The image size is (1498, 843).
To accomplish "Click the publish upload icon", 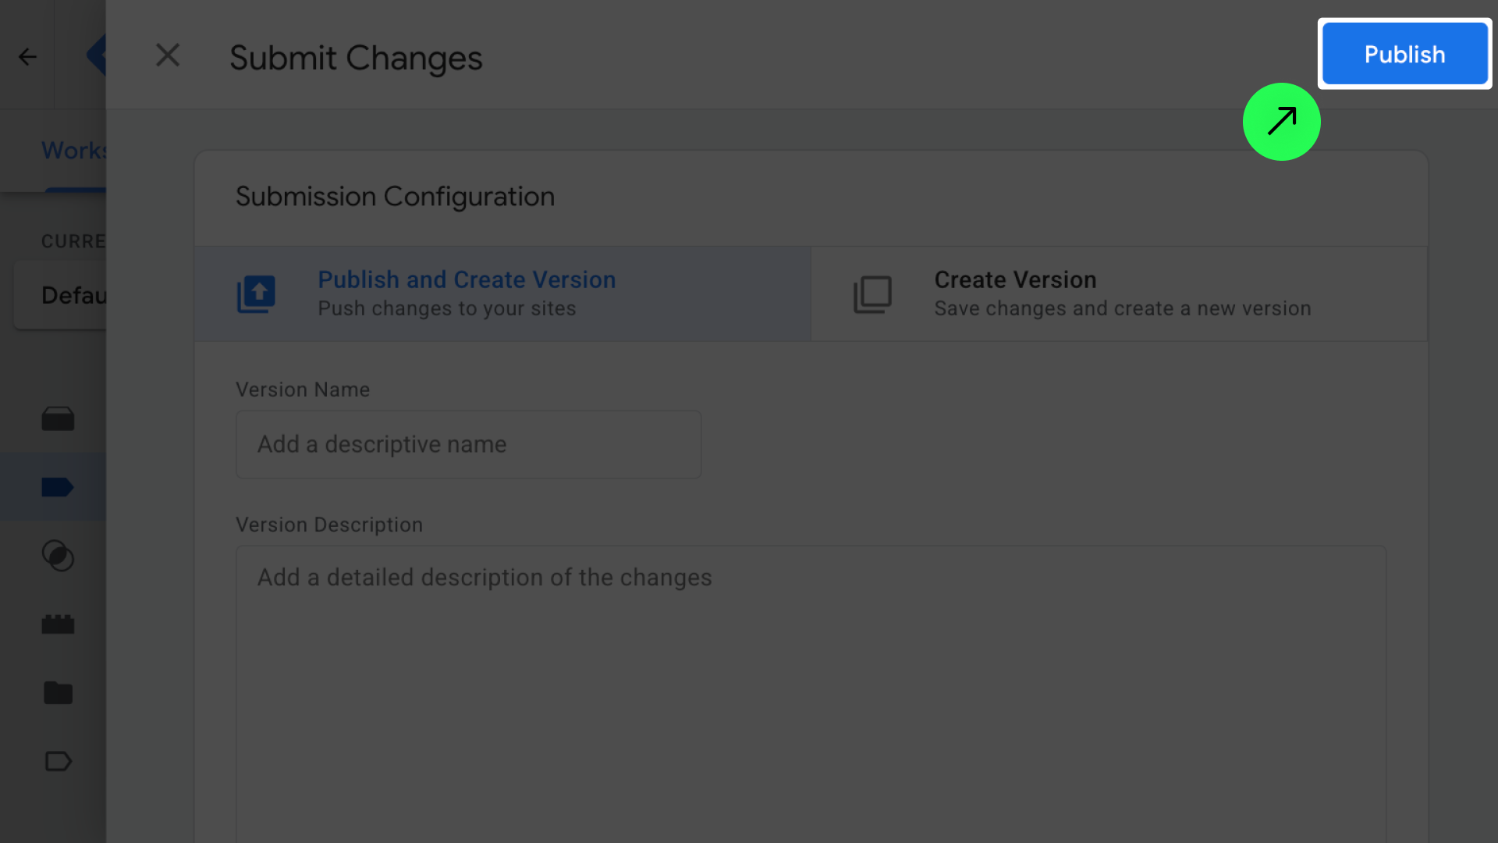I will tap(256, 294).
